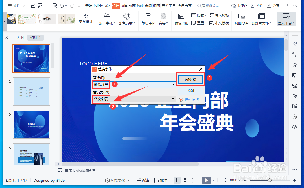304x188 pixels.
Task: Click 批注 comments icon in status bar
Action: [x=161, y=180]
